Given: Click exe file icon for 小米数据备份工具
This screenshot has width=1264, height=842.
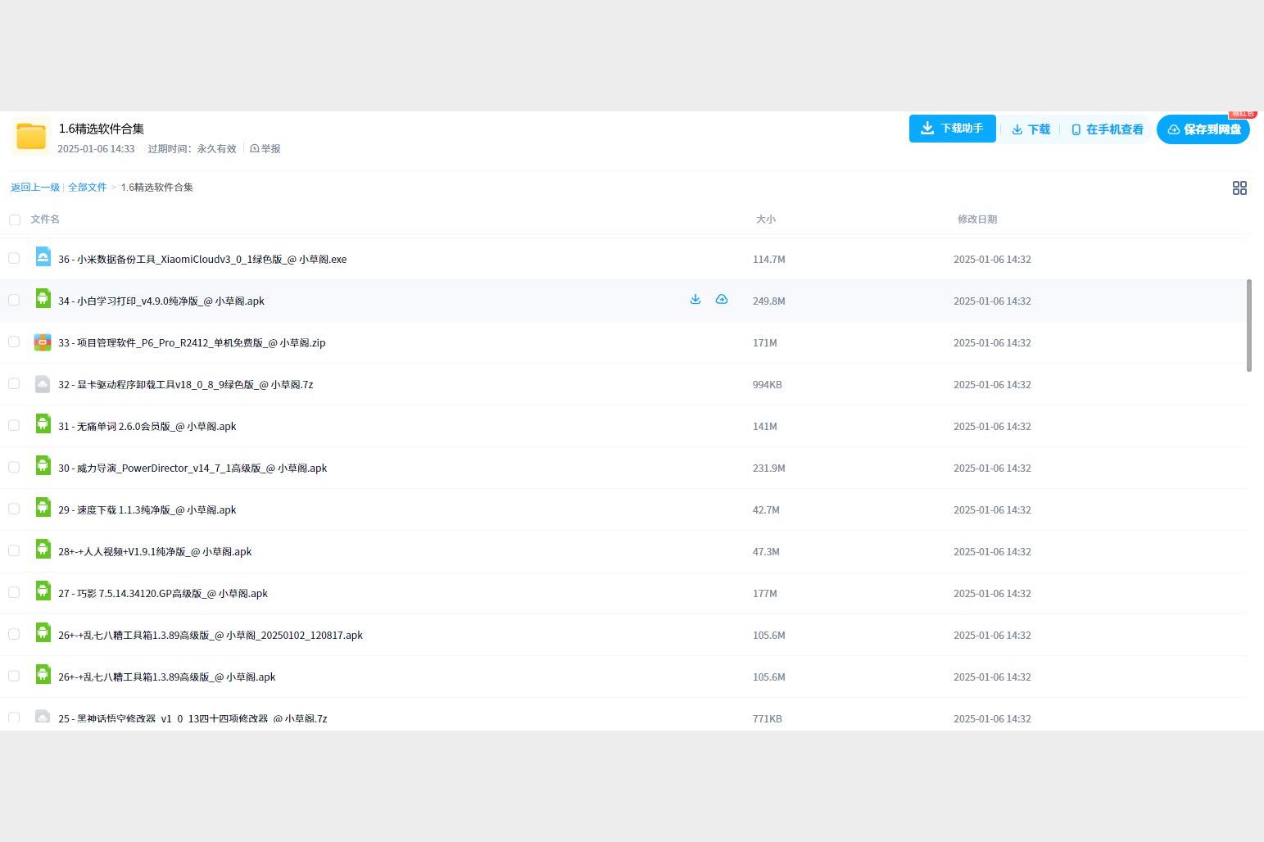Looking at the screenshot, I should tap(43, 257).
